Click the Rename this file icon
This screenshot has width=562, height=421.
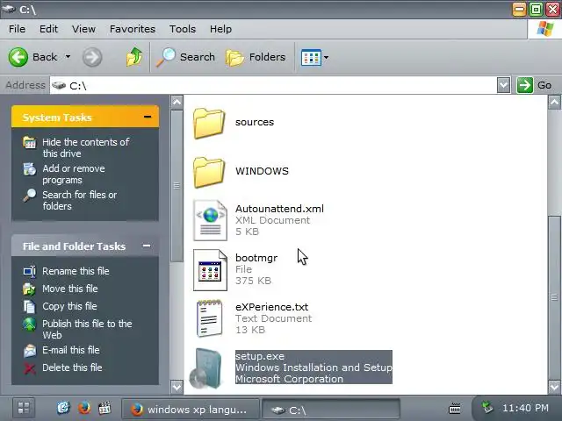coord(30,271)
